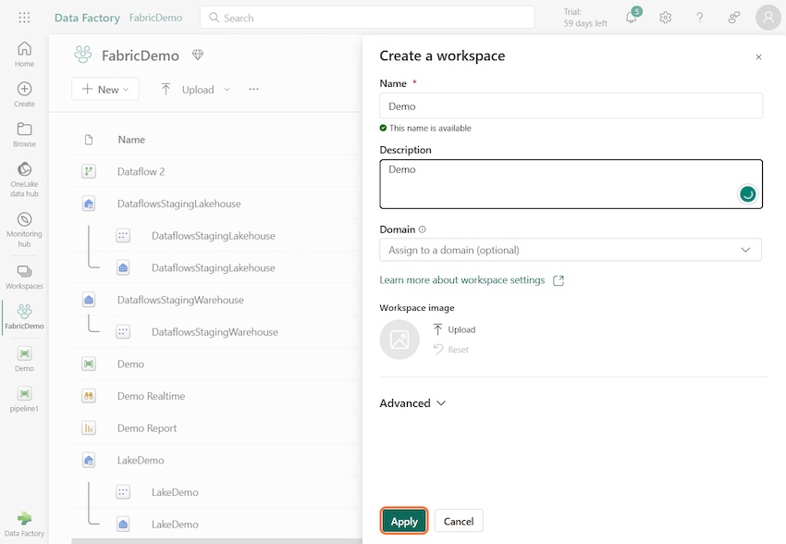Open Learn more about workspace settings link

click(x=472, y=280)
